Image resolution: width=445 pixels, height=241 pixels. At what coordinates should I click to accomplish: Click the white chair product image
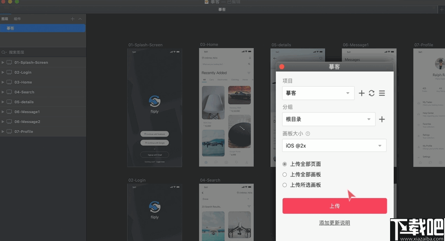coord(213,103)
